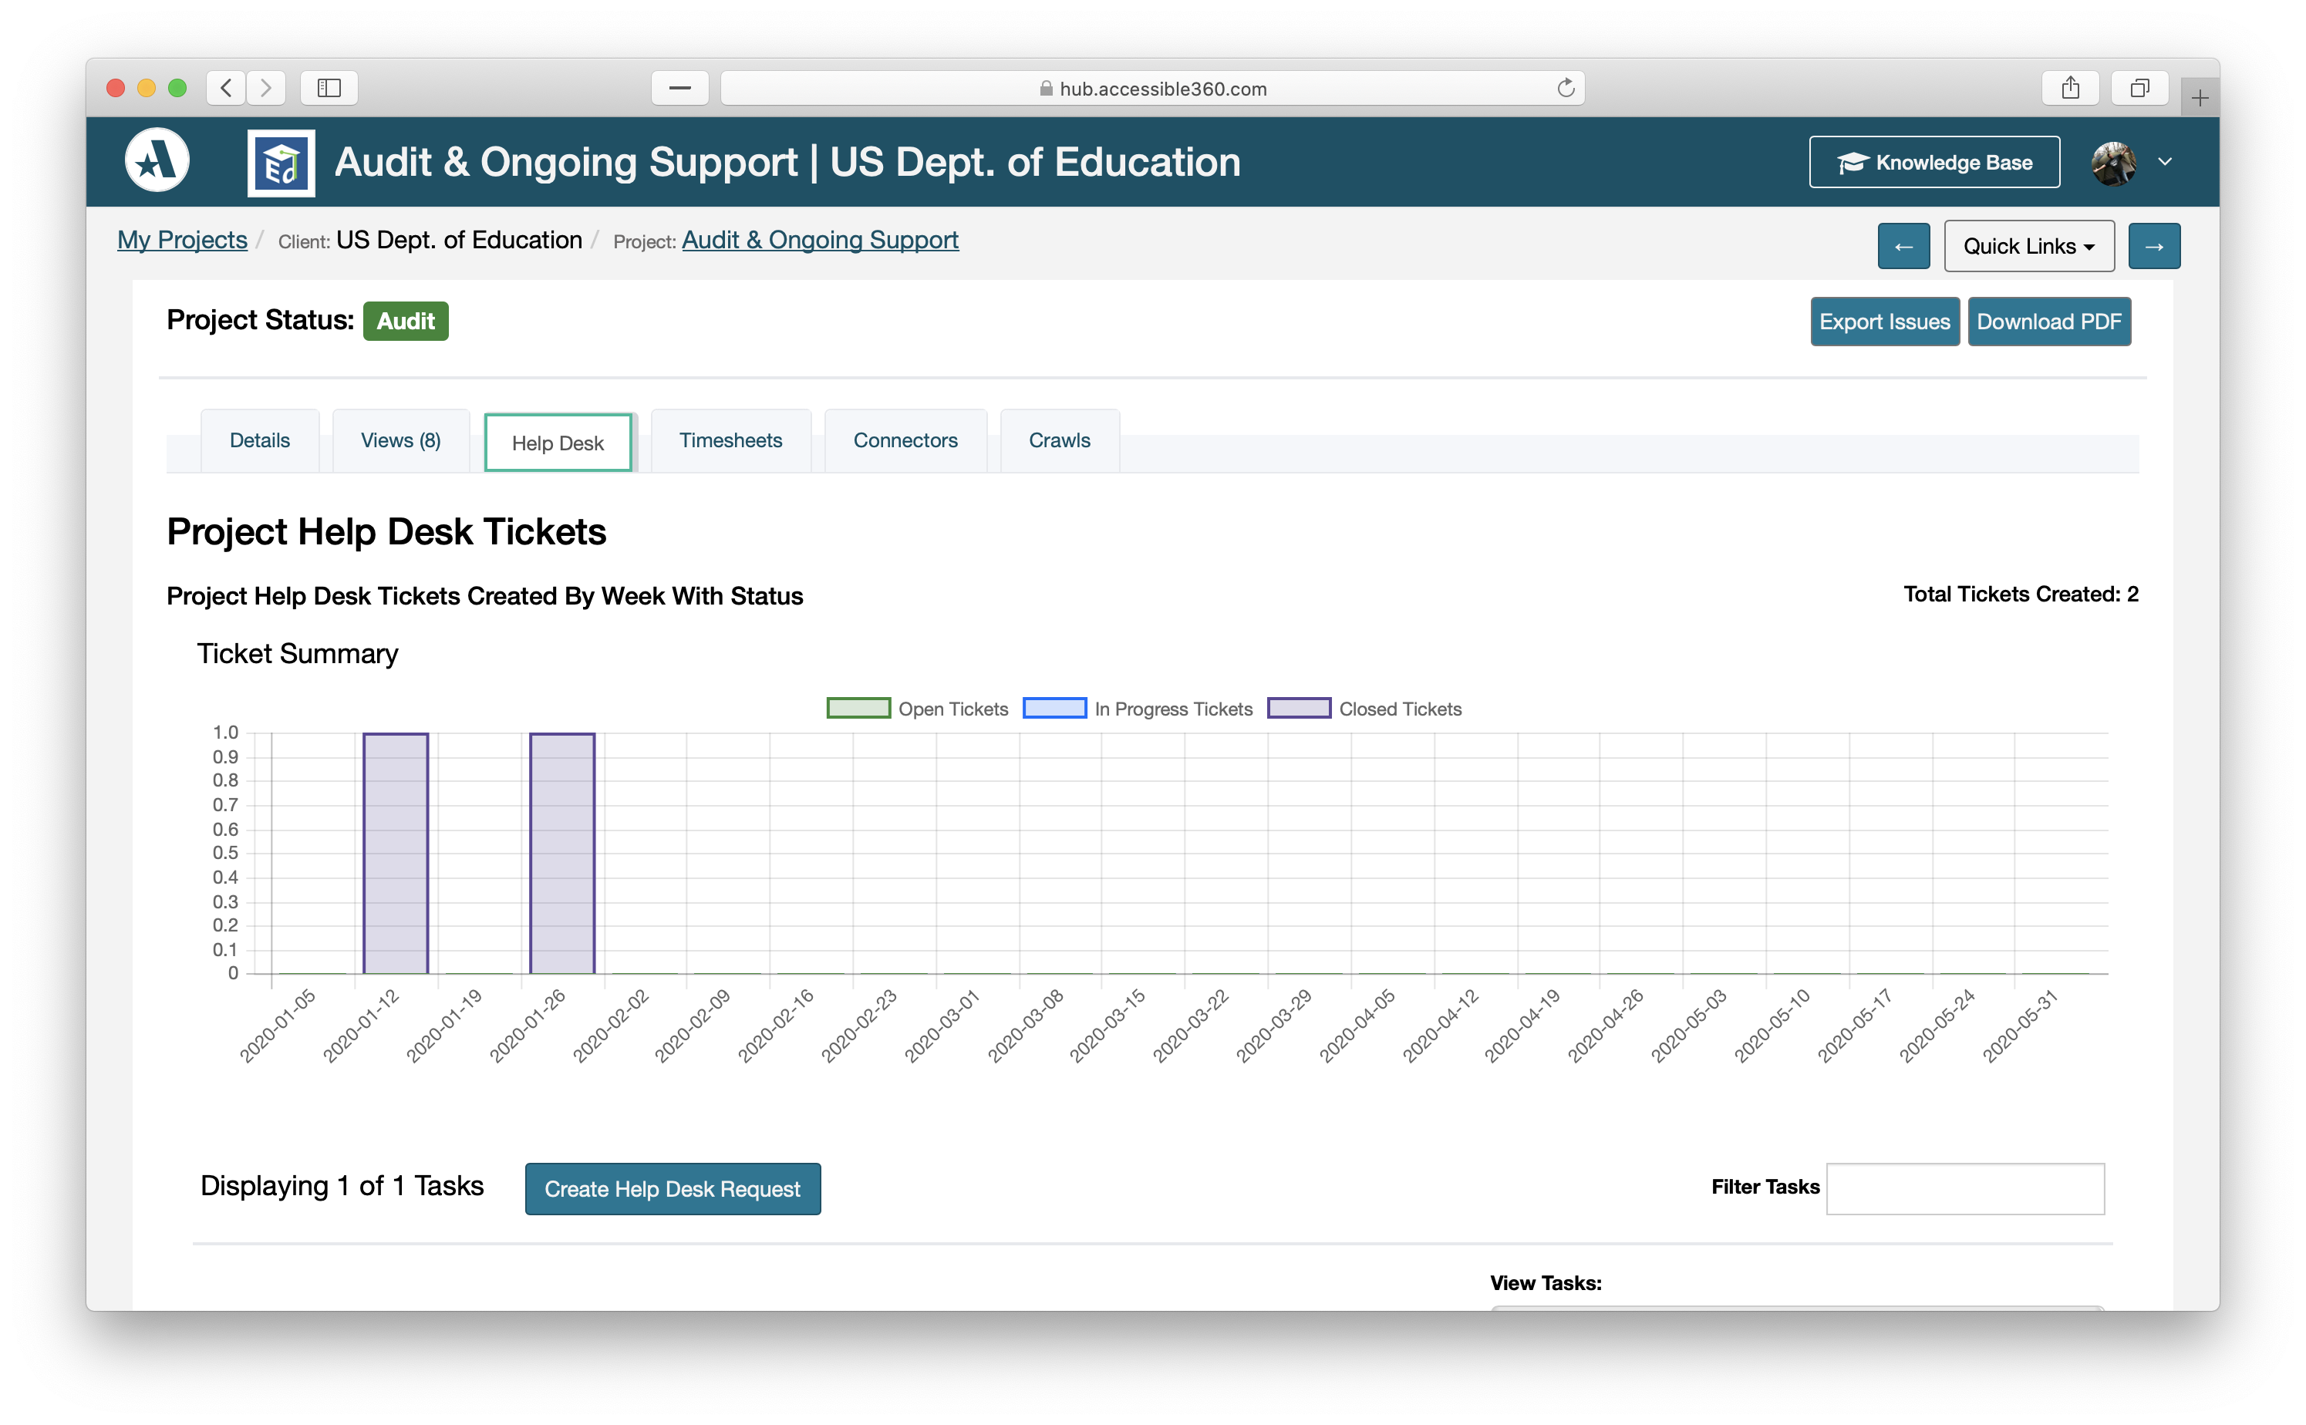The height and width of the screenshot is (1425, 2306).
Task: Go to previous project with left arrow button
Action: 1903,246
